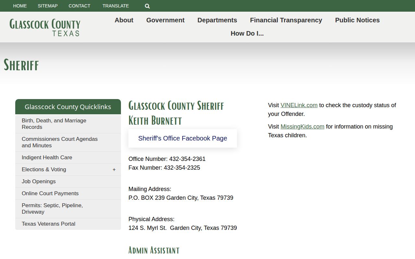Follow the VINELink.com link
Viewport: 415px width, 259px height.
point(299,105)
